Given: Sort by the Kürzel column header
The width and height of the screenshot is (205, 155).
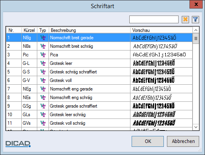Looking at the screenshot, I should (x=29, y=30).
